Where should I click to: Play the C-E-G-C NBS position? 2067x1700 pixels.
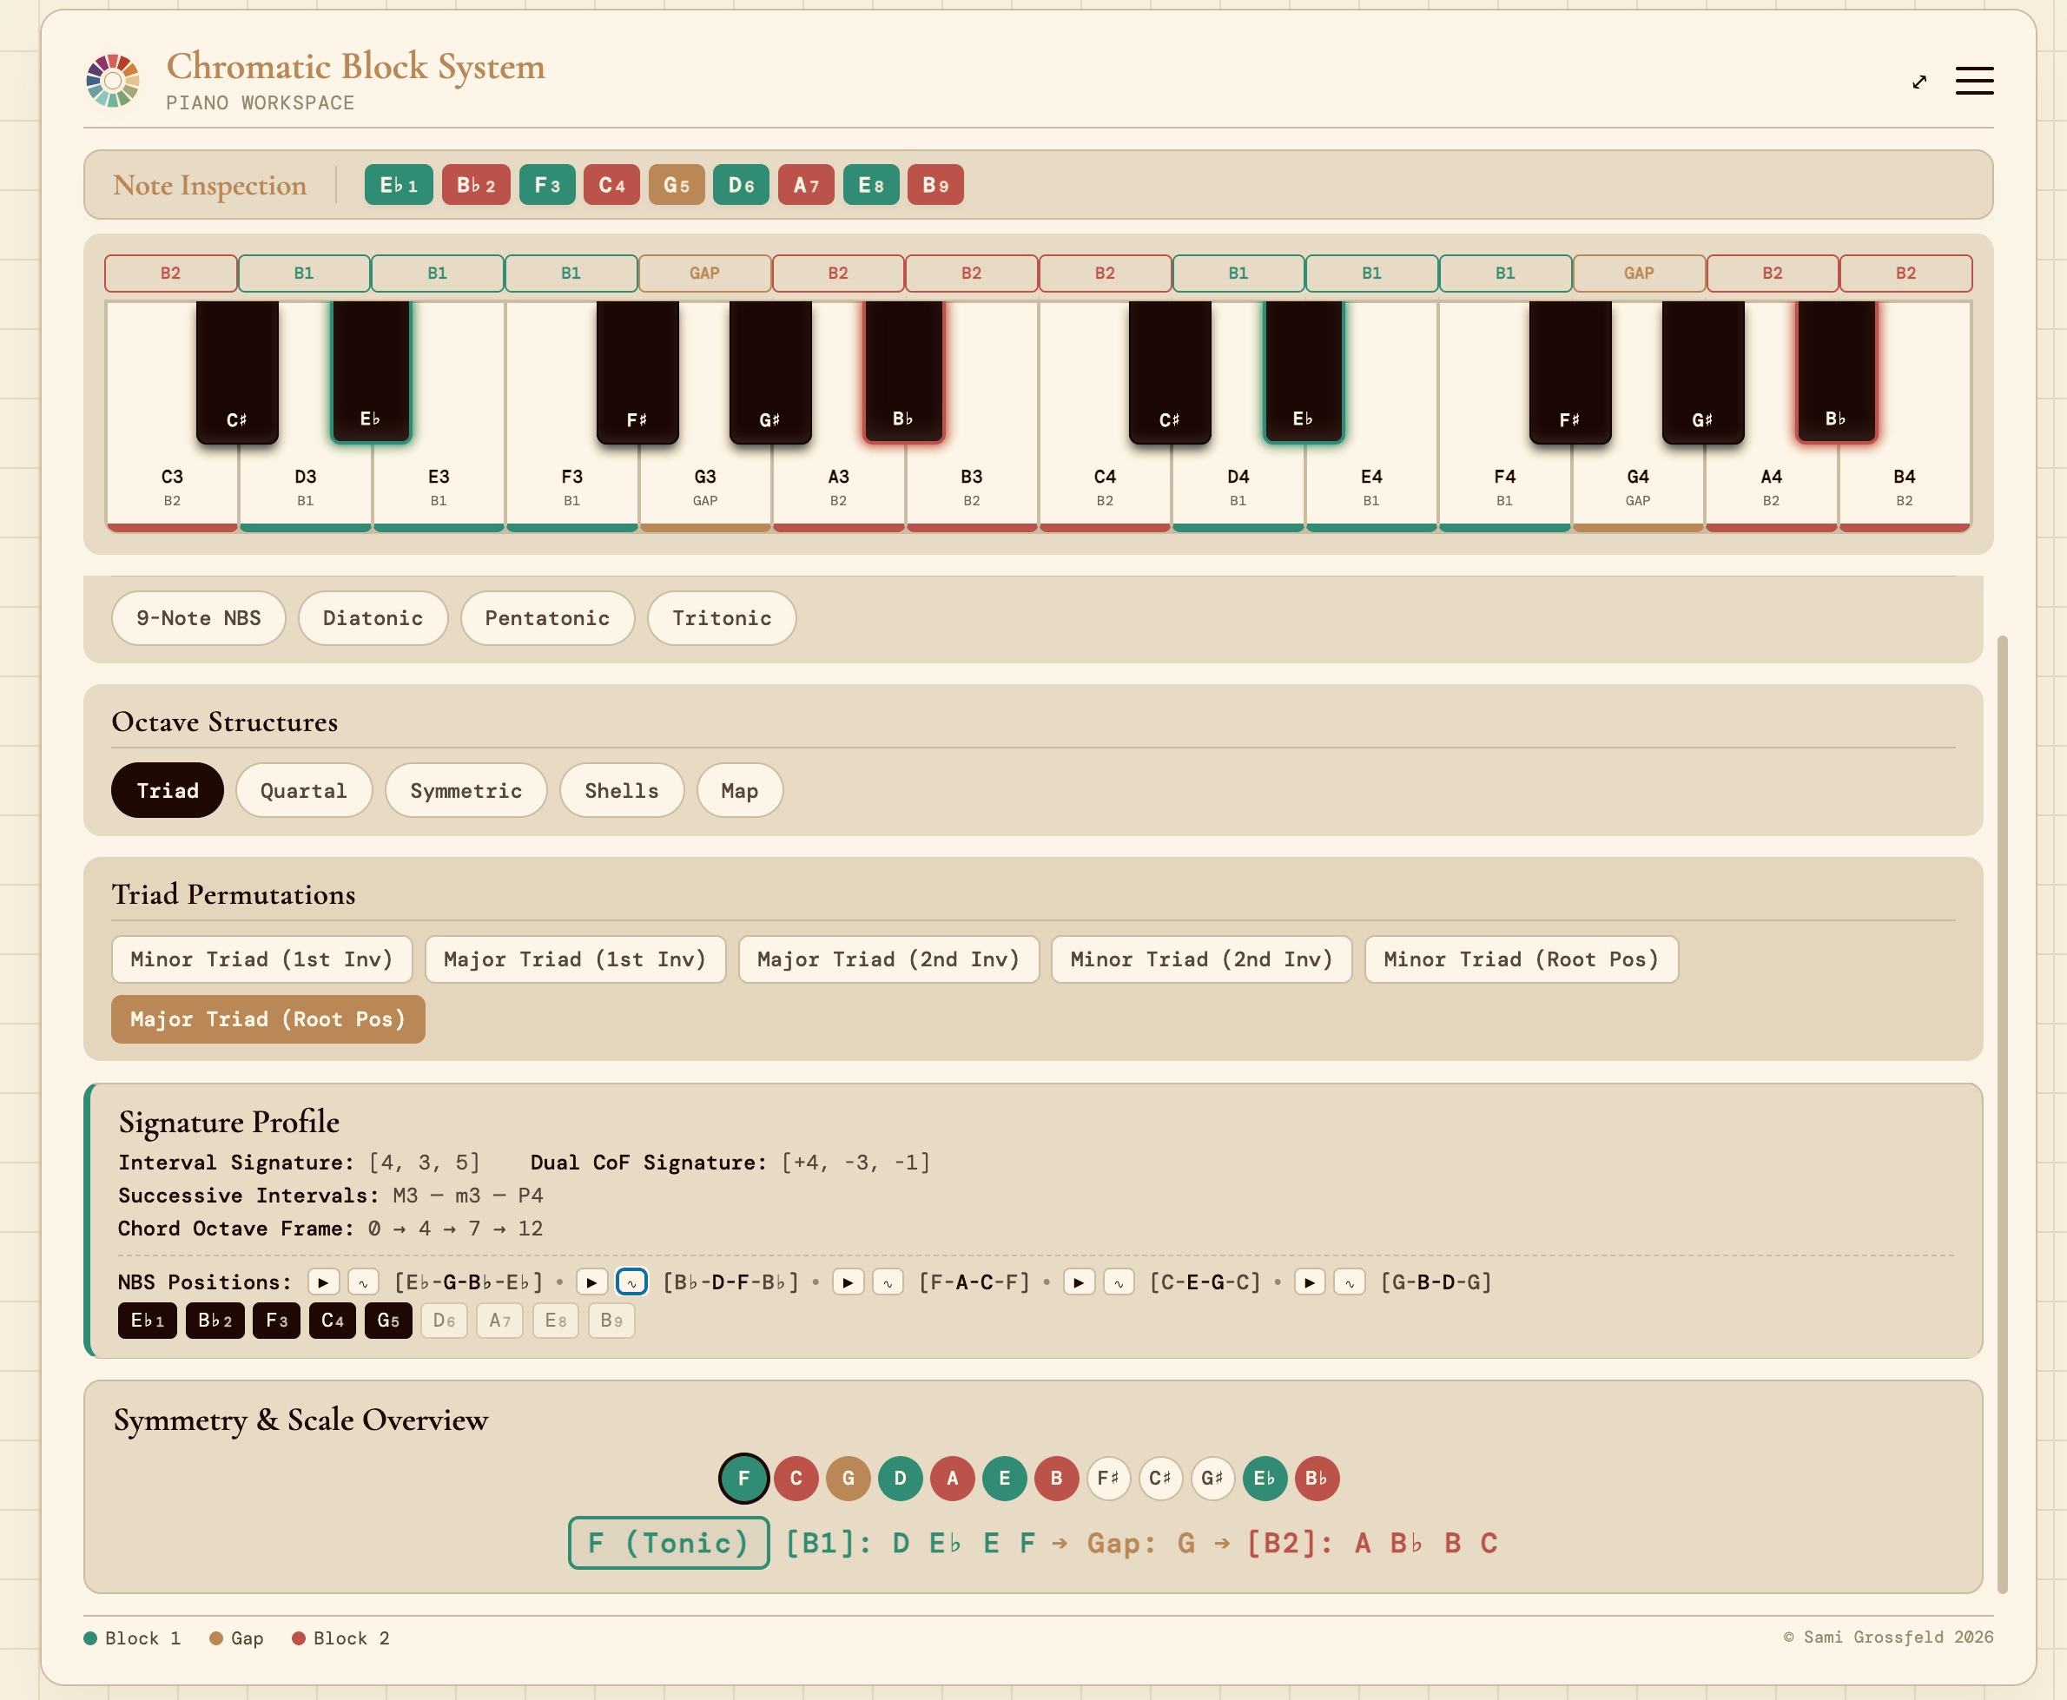pyautogui.click(x=1080, y=1282)
